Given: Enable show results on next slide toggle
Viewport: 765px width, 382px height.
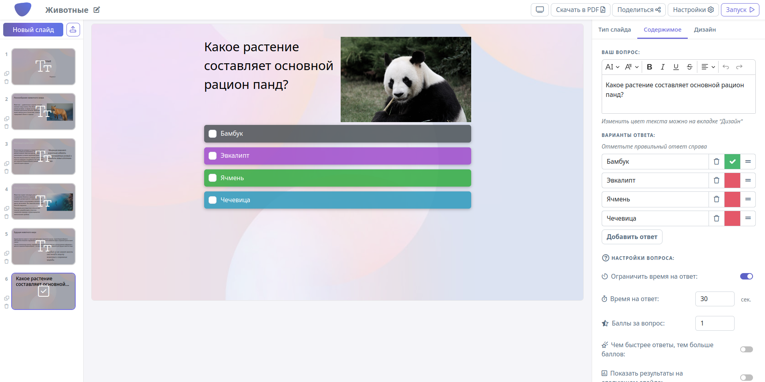Looking at the screenshot, I should [x=746, y=378].
